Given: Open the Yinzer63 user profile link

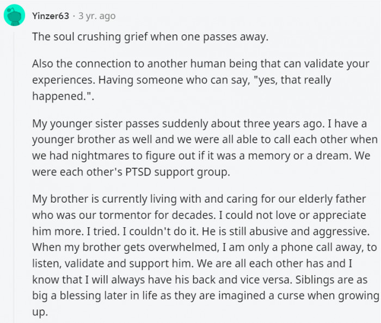Looking at the screenshot, I should click(51, 16).
